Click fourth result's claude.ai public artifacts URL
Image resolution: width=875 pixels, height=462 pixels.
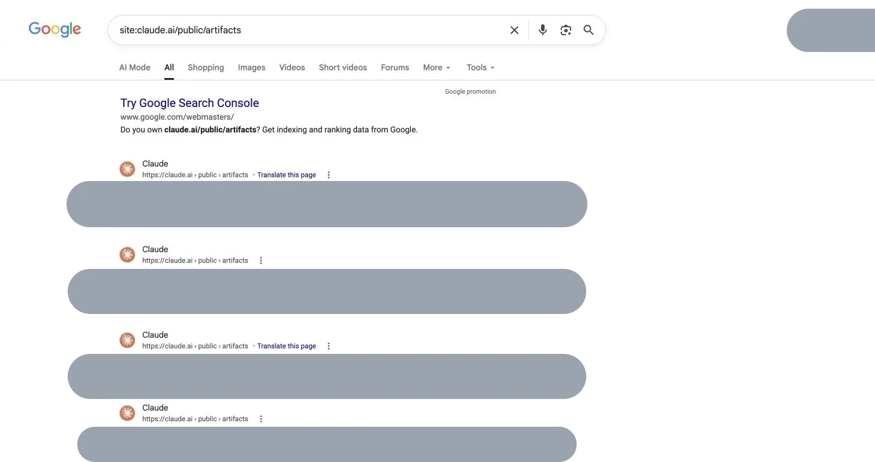[x=195, y=419]
